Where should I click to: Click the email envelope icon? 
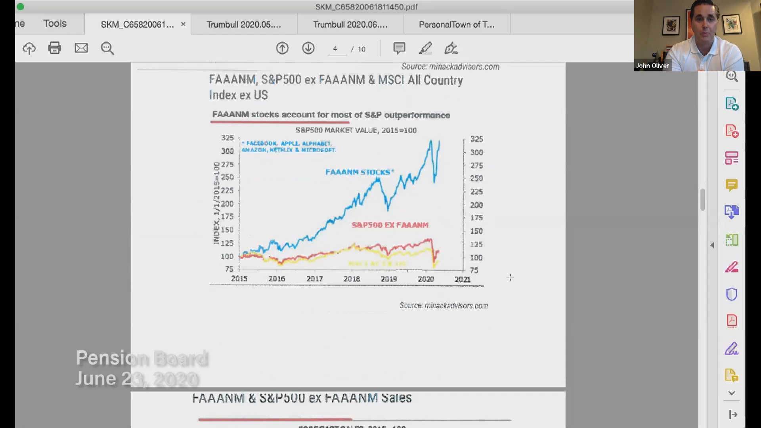click(x=81, y=48)
